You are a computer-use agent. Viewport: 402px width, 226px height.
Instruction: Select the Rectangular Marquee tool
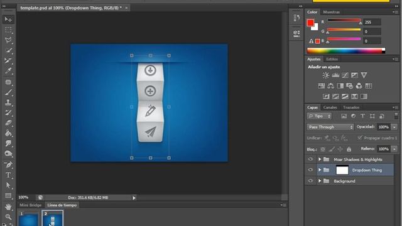[8, 30]
